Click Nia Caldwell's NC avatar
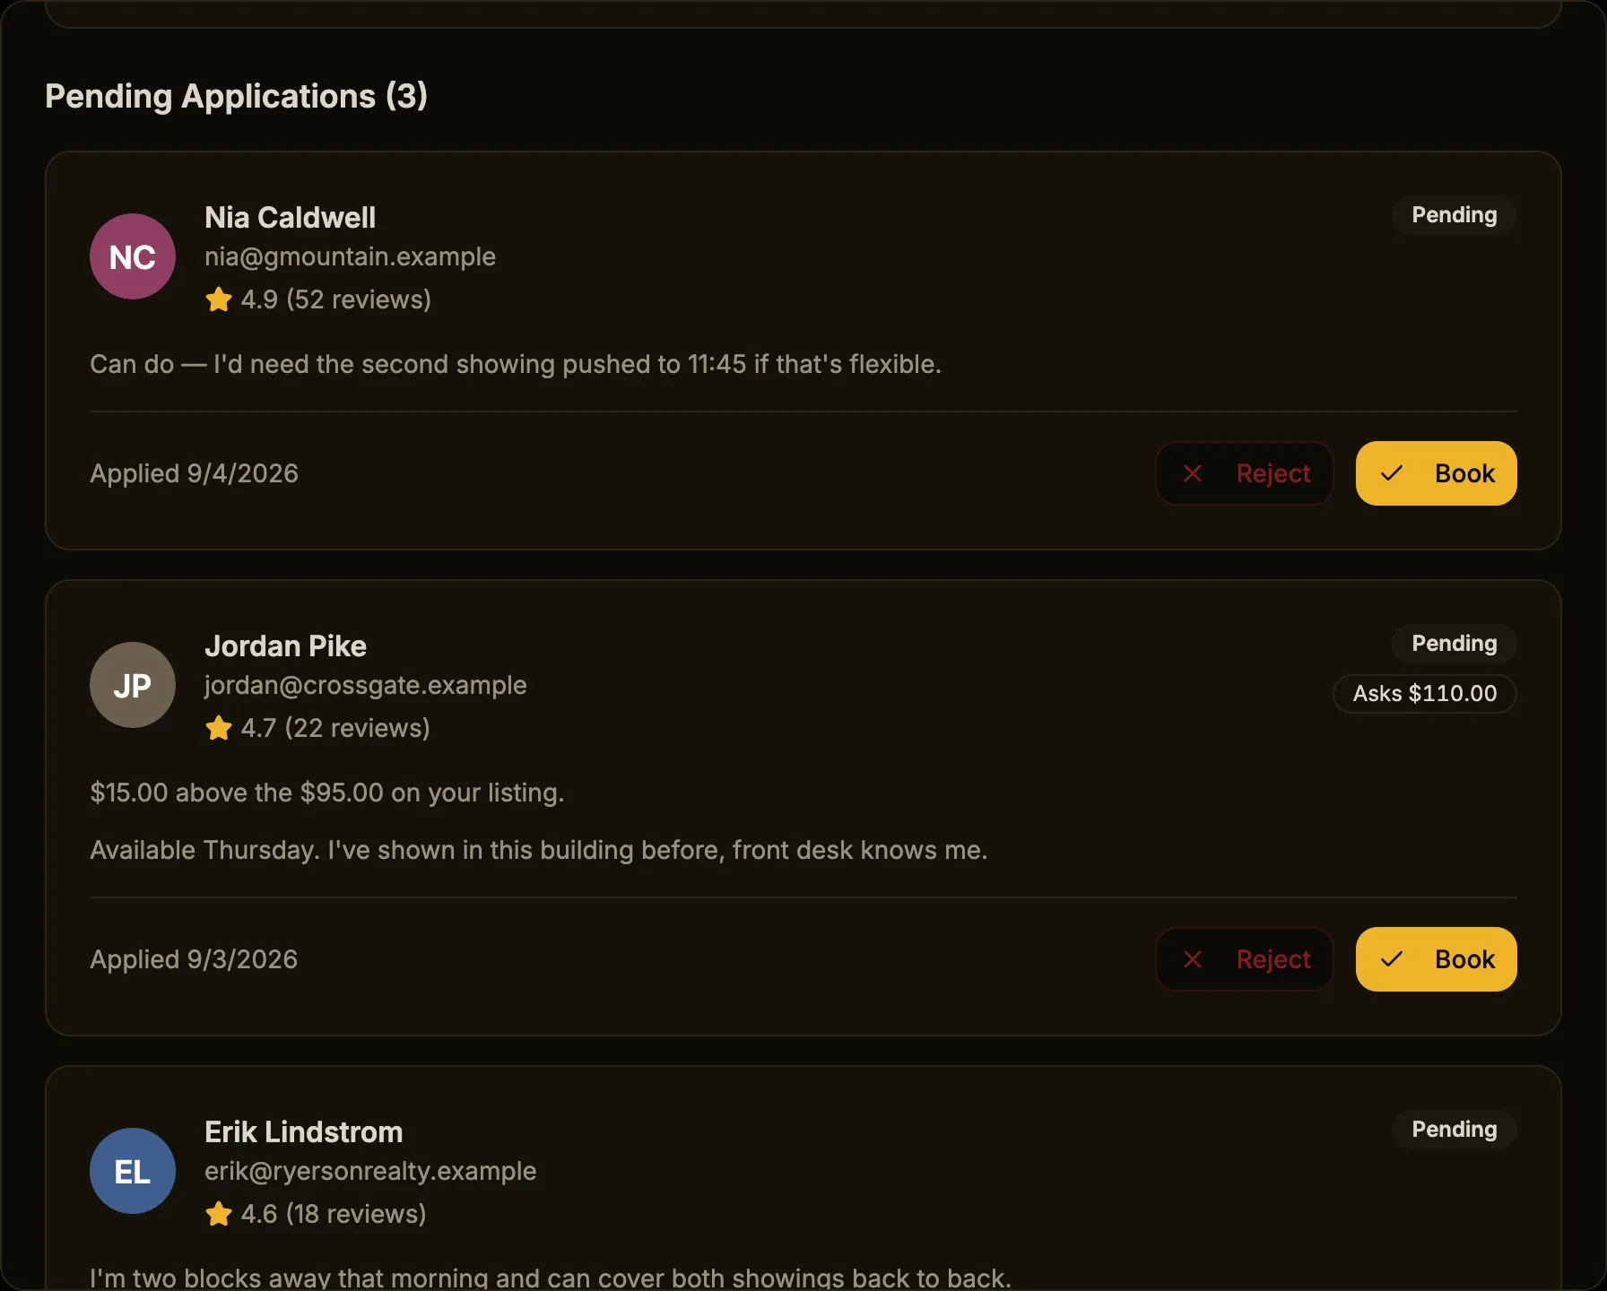 (133, 256)
